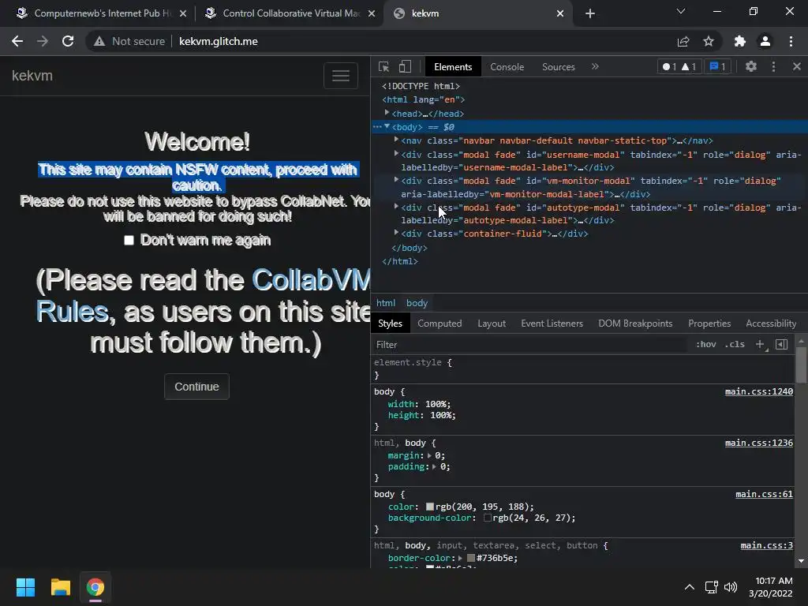The image size is (808, 606).
Task: Expand the padding shorthand property
Action: pyautogui.click(x=435, y=467)
